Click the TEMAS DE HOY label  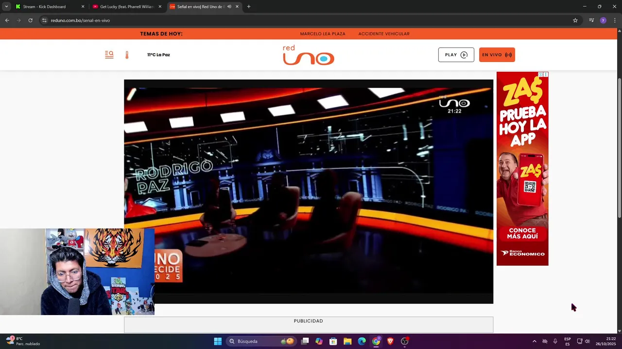tap(161, 34)
